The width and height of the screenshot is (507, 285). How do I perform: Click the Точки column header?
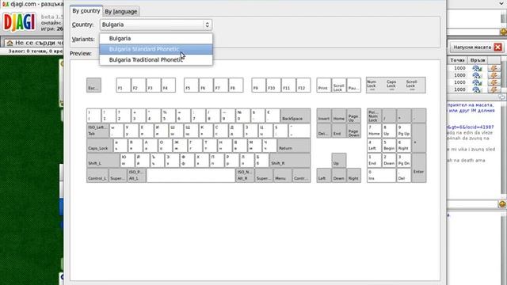(x=457, y=60)
